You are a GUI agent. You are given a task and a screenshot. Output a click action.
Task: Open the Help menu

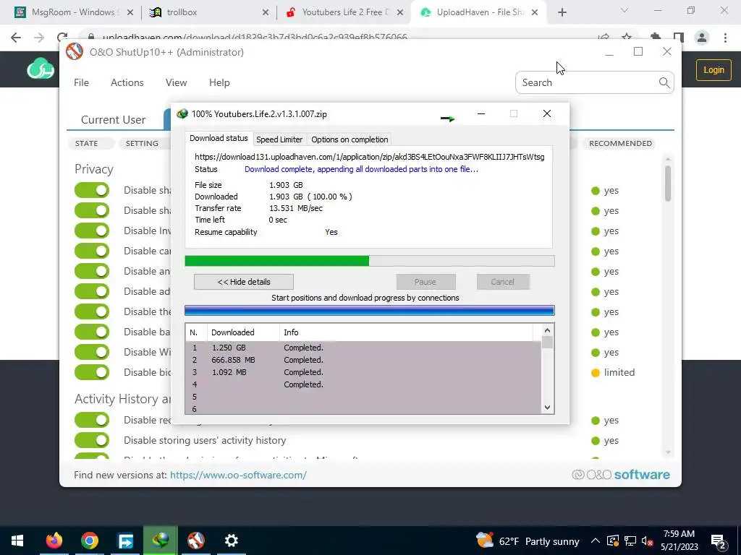(x=219, y=82)
